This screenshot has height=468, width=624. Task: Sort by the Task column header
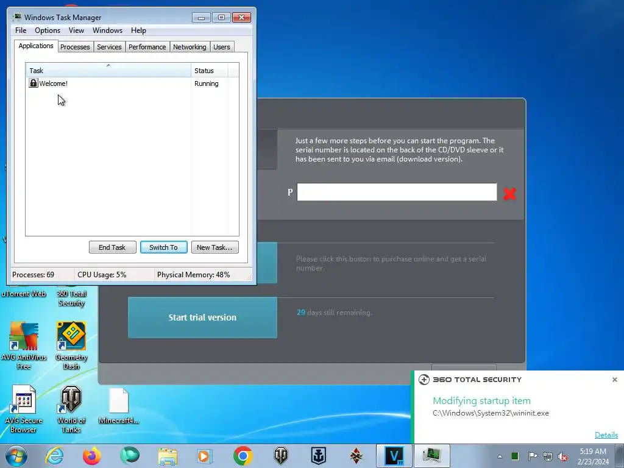[x=108, y=71]
